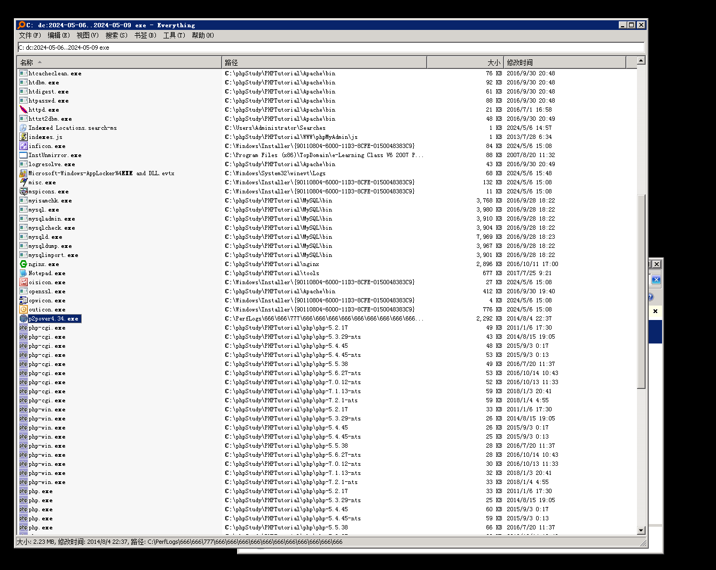Click the mysqldump.exe file icon
716x570 pixels.
coord(23,246)
